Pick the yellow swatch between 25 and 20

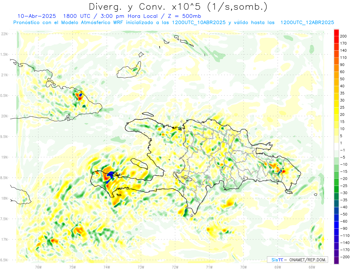coord(336,111)
